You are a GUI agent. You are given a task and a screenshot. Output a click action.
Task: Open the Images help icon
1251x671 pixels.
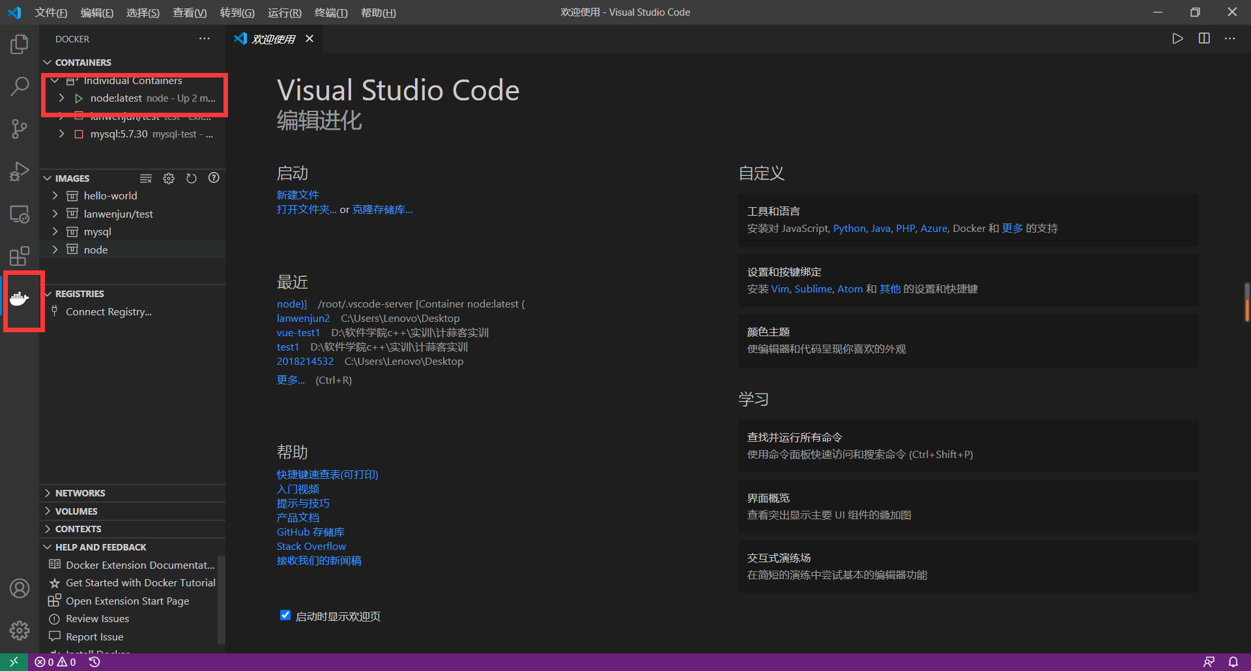214,178
